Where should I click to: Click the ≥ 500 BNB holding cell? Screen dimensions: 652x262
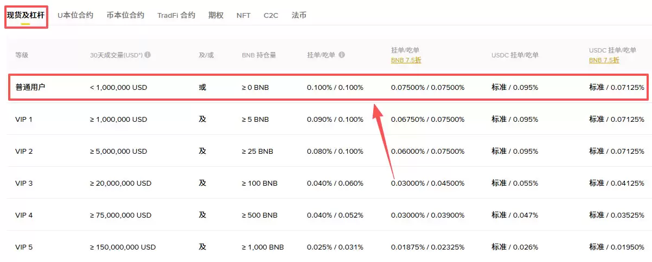click(259, 215)
